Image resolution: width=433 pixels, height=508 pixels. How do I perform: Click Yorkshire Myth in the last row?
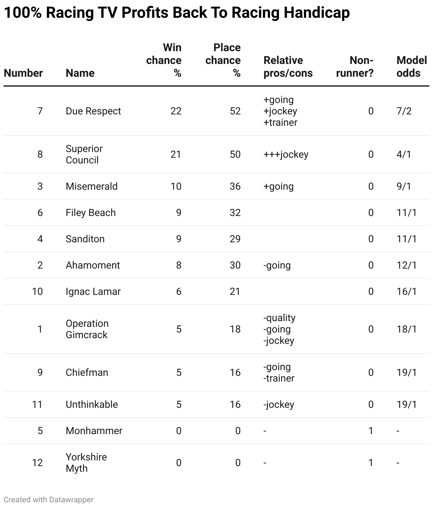point(86,463)
